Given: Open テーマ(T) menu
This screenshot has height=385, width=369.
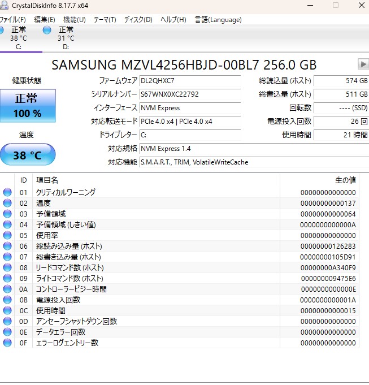Looking at the screenshot, I should tap(105, 20).
